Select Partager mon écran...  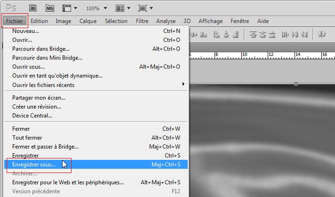pyautogui.click(x=96, y=98)
